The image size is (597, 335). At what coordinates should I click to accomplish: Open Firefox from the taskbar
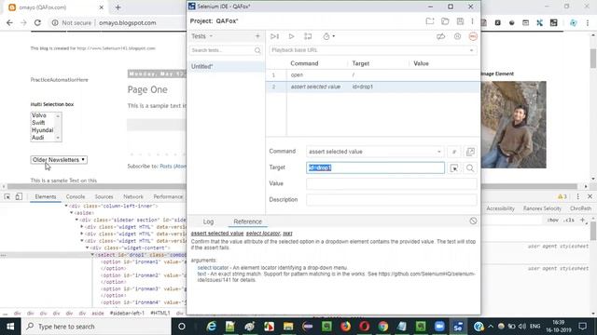(345, 327)
